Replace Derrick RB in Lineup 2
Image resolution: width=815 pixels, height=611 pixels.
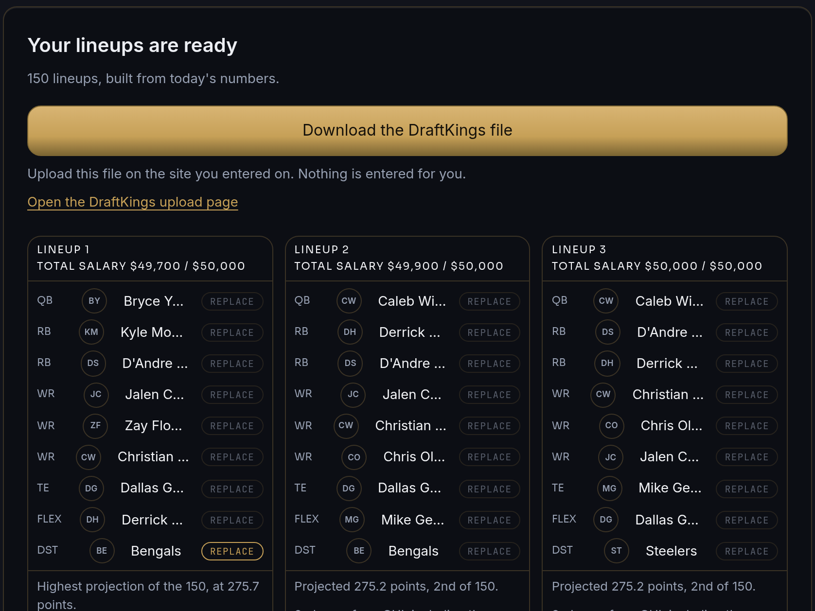point(489,332)
